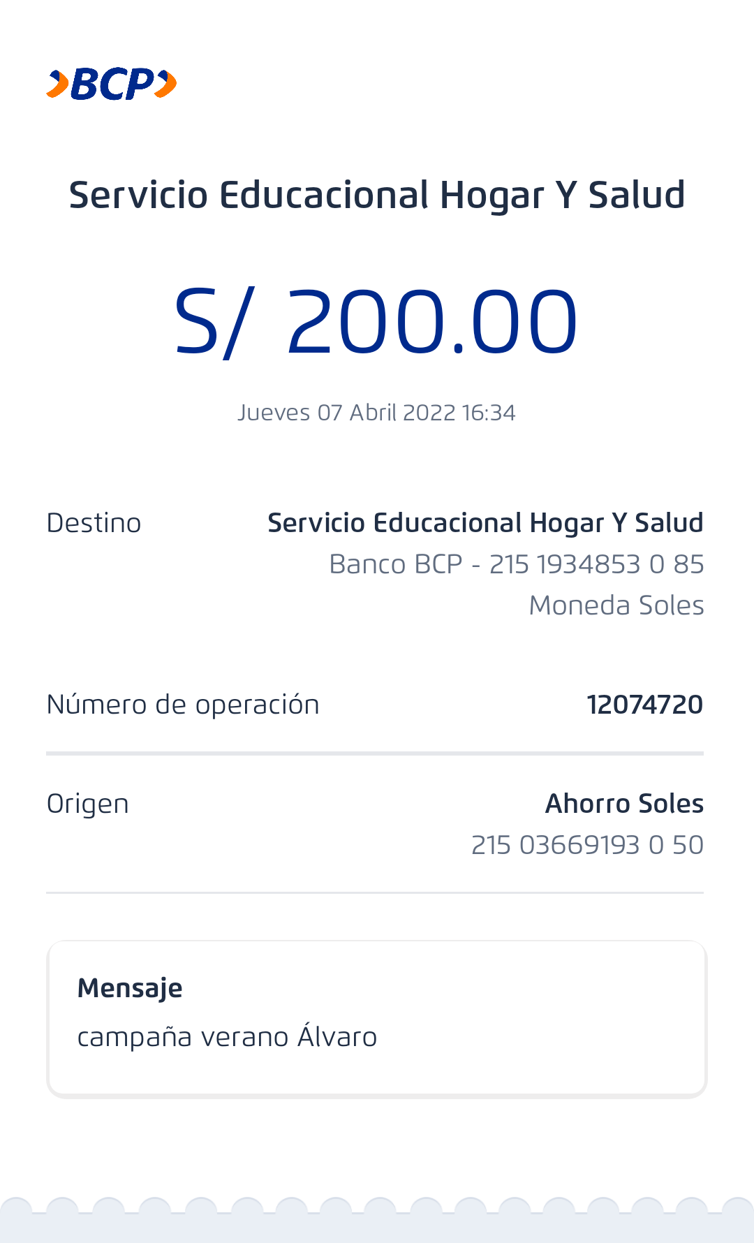This screenshot has height=1243, width=754.
Task: Tap the bold recipient name beside Destino
Action: pos(485,523)
